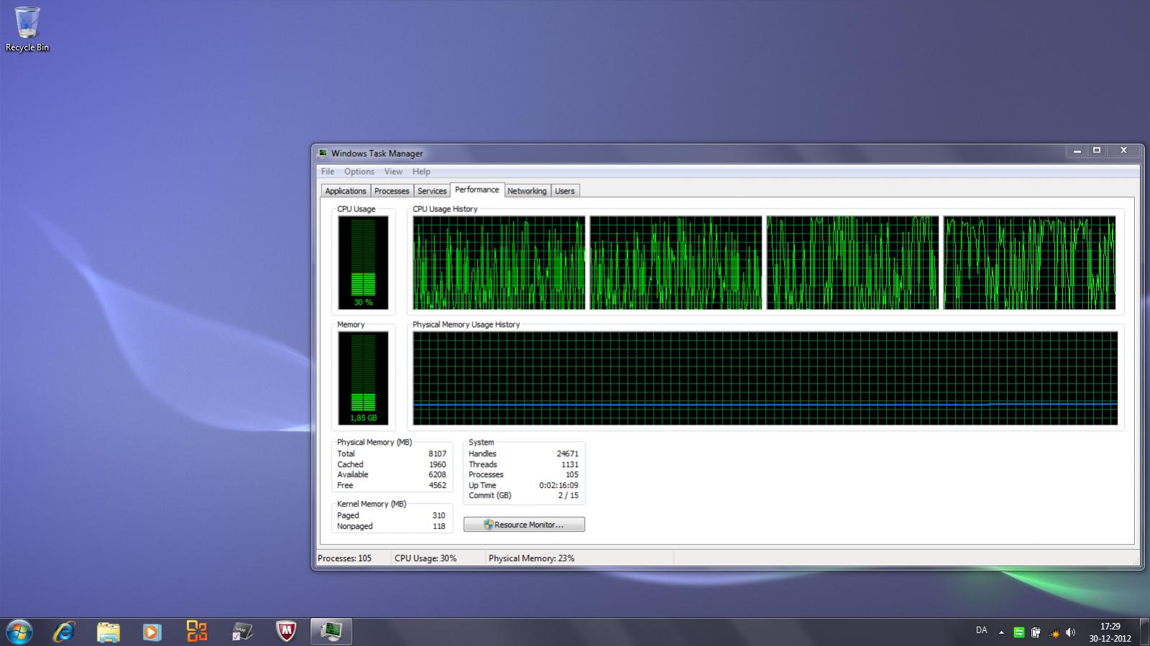Click status bar 'CPU Usage: 30%'
1150x646 pixels.
click(x=426, y=558)
